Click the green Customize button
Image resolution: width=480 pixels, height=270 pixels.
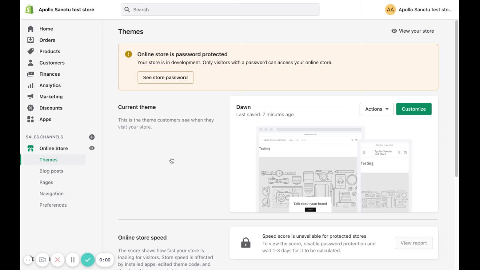[x=414, y=109]
